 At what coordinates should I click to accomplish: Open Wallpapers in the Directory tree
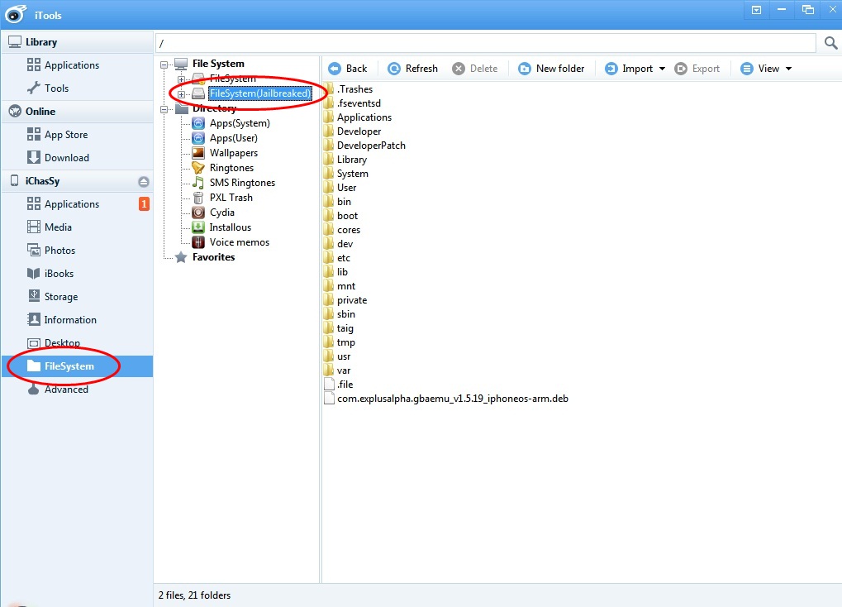point(233,153)
